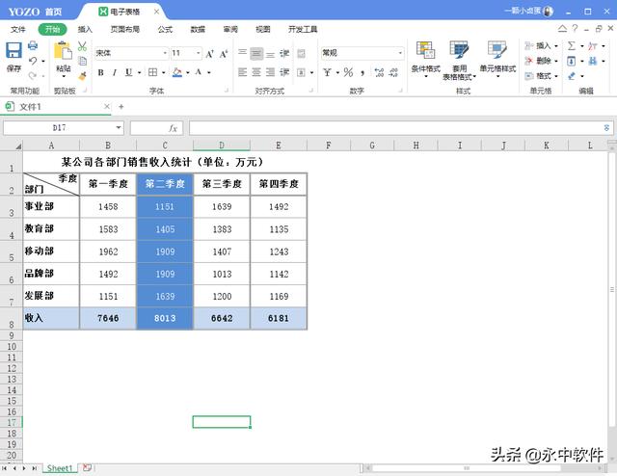Toggle italic formatting

click(x=114, y=72)
